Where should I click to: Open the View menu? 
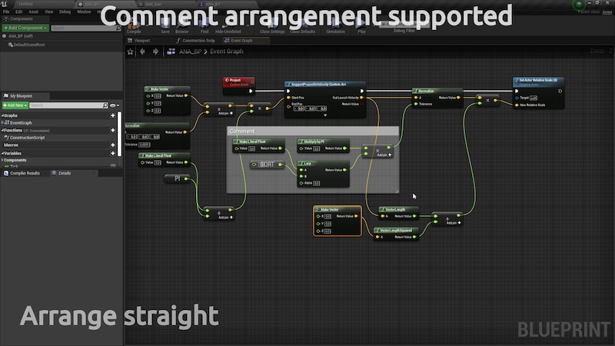[x=48, y=12]
